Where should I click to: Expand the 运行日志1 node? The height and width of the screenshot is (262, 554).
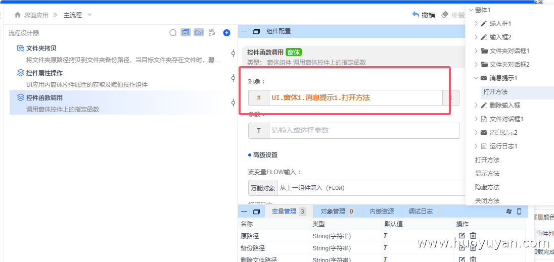tap(476, 146)
